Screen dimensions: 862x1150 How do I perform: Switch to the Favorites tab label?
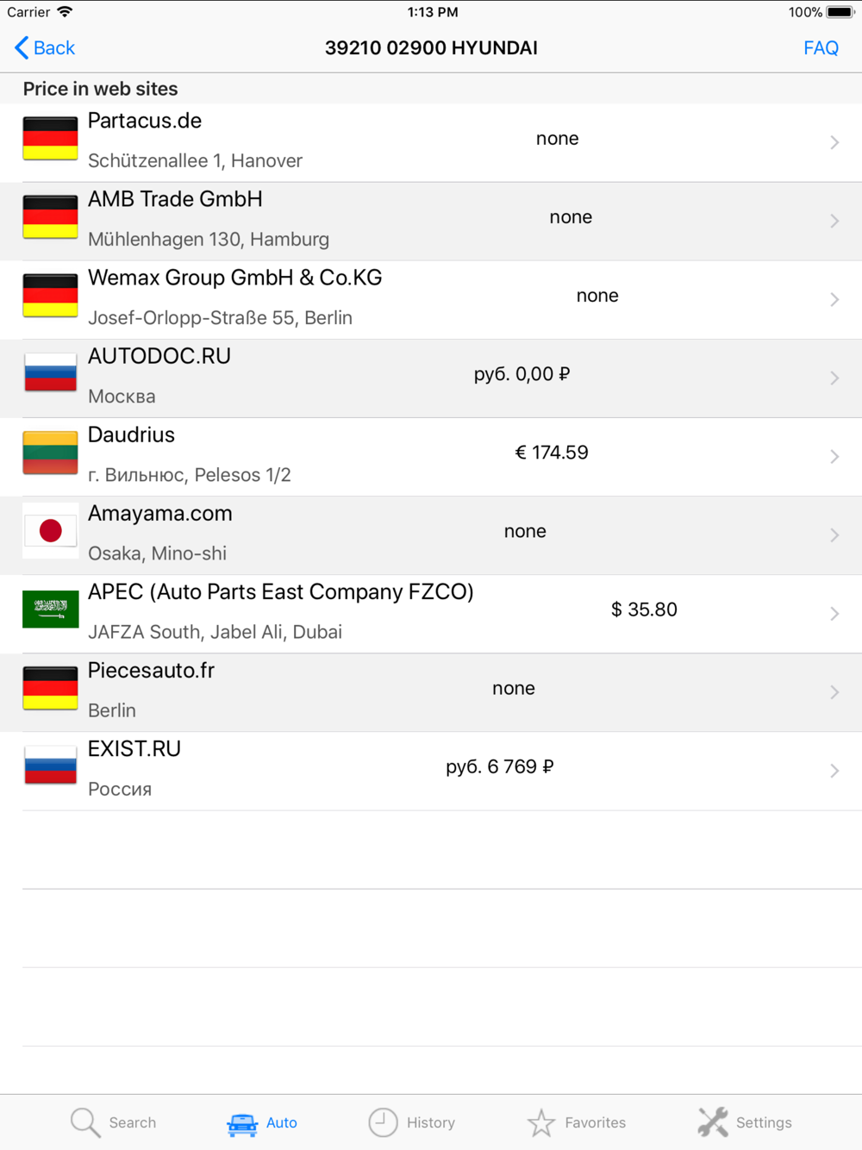(595, 1122)
